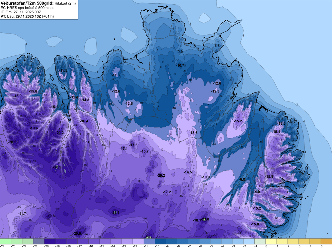Select the -20.2 temperature value

161,175
